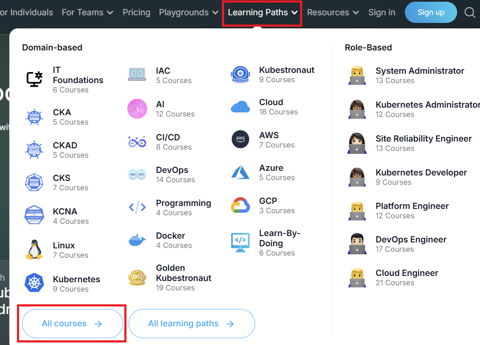Screen dimensions: 480x345
Task: Open the Pricing page
Action: click(x=137, y=13)
